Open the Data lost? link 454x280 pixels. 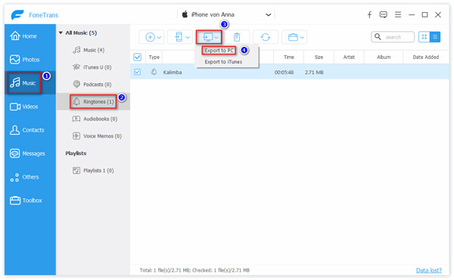[x=429, y=270]
